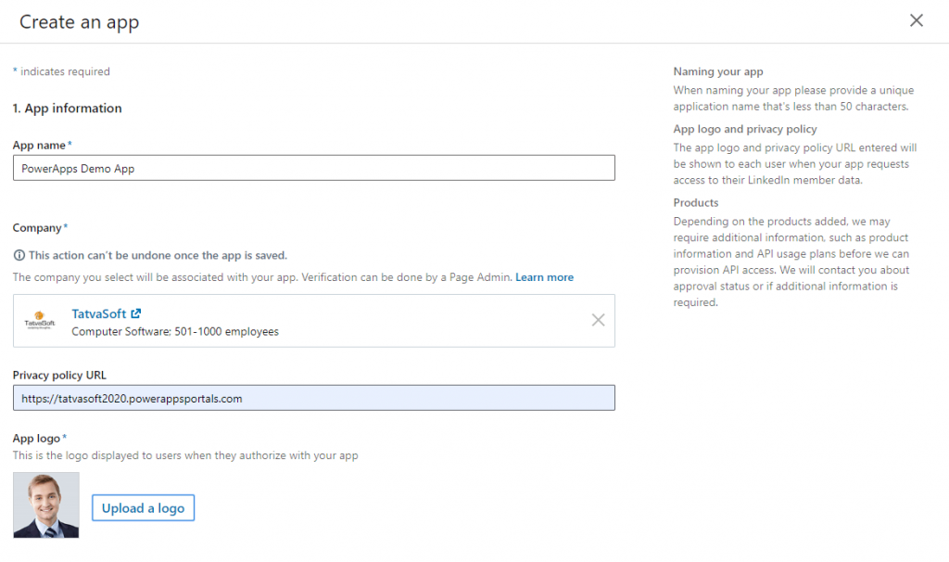Close the Create an app dialog
This screenshot has height=562, width=949.
tap(917, 20)
